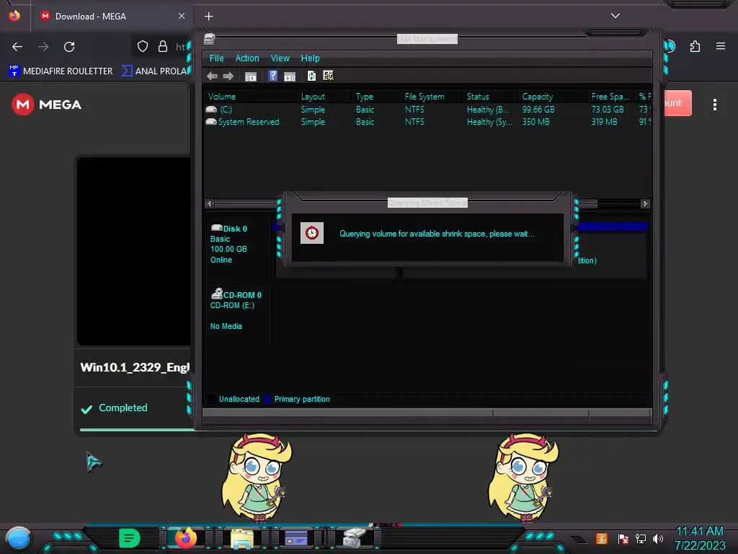This screenshot has width=738, height=554.
Task: Click the MEGA logo
Action: (x=47, y=104)
